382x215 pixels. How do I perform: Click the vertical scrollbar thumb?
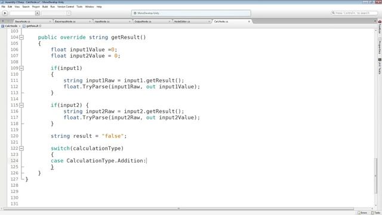(x=375, y=176)
